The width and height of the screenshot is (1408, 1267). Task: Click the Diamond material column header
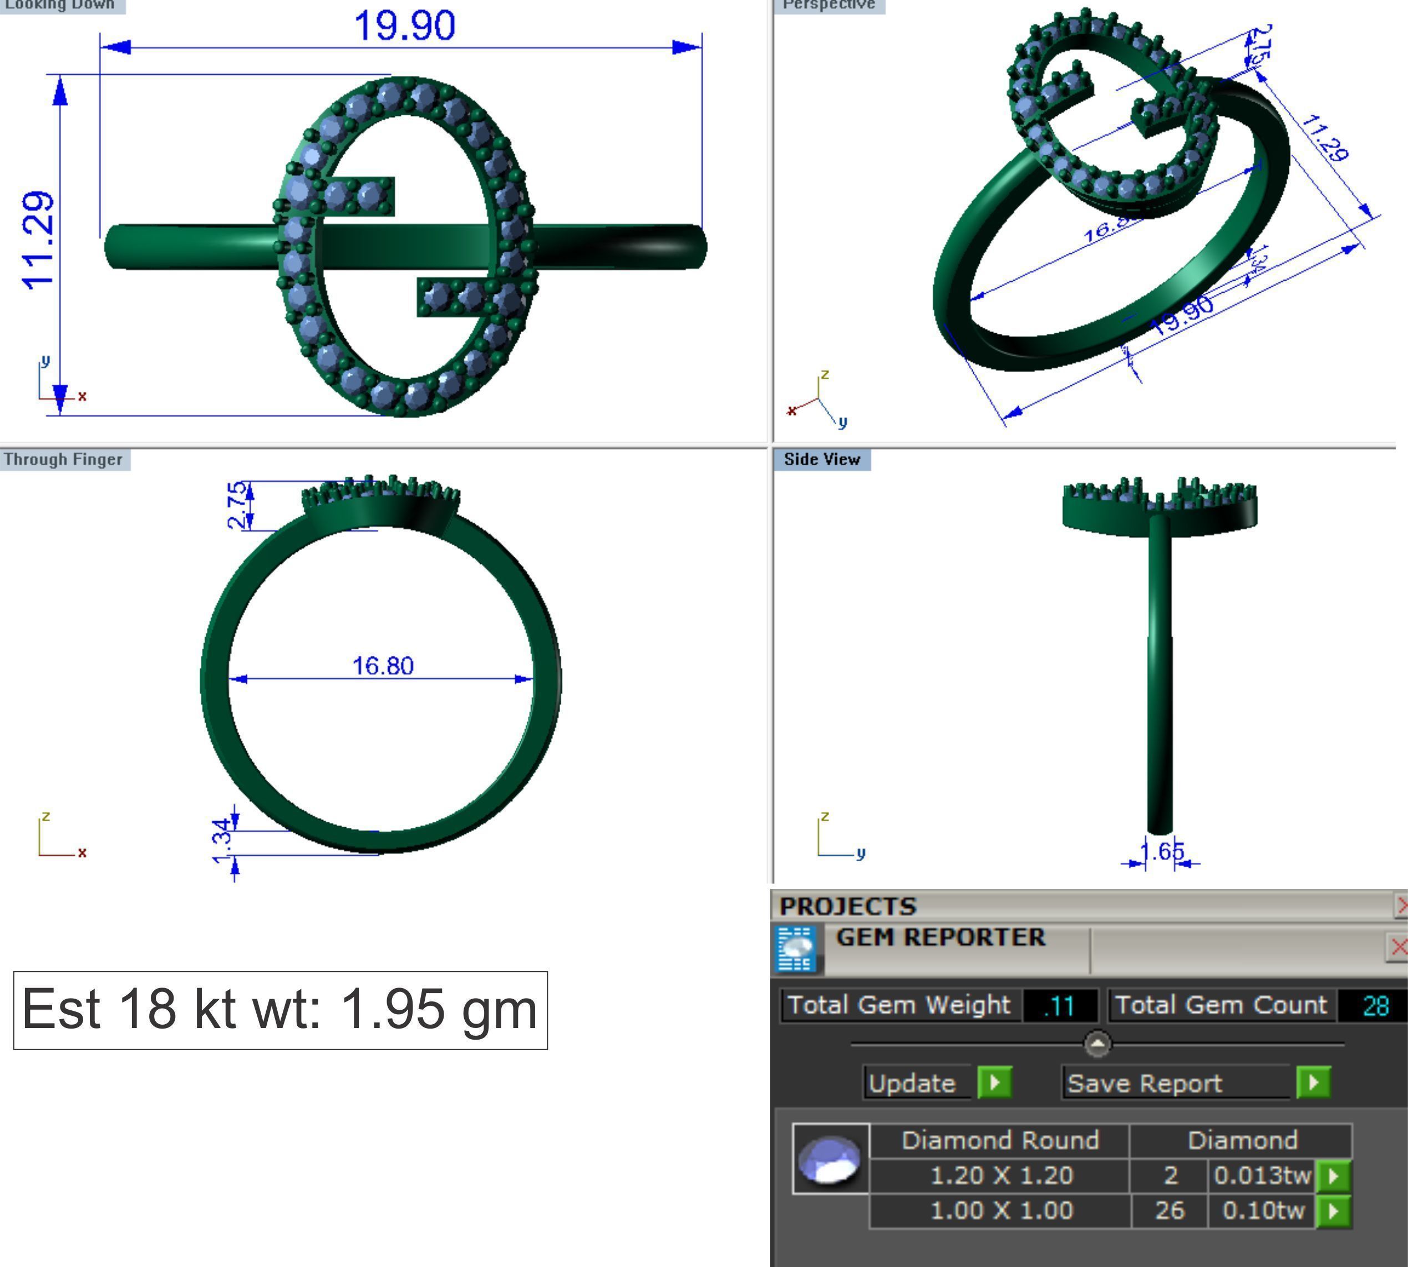click(1242, 1140)
